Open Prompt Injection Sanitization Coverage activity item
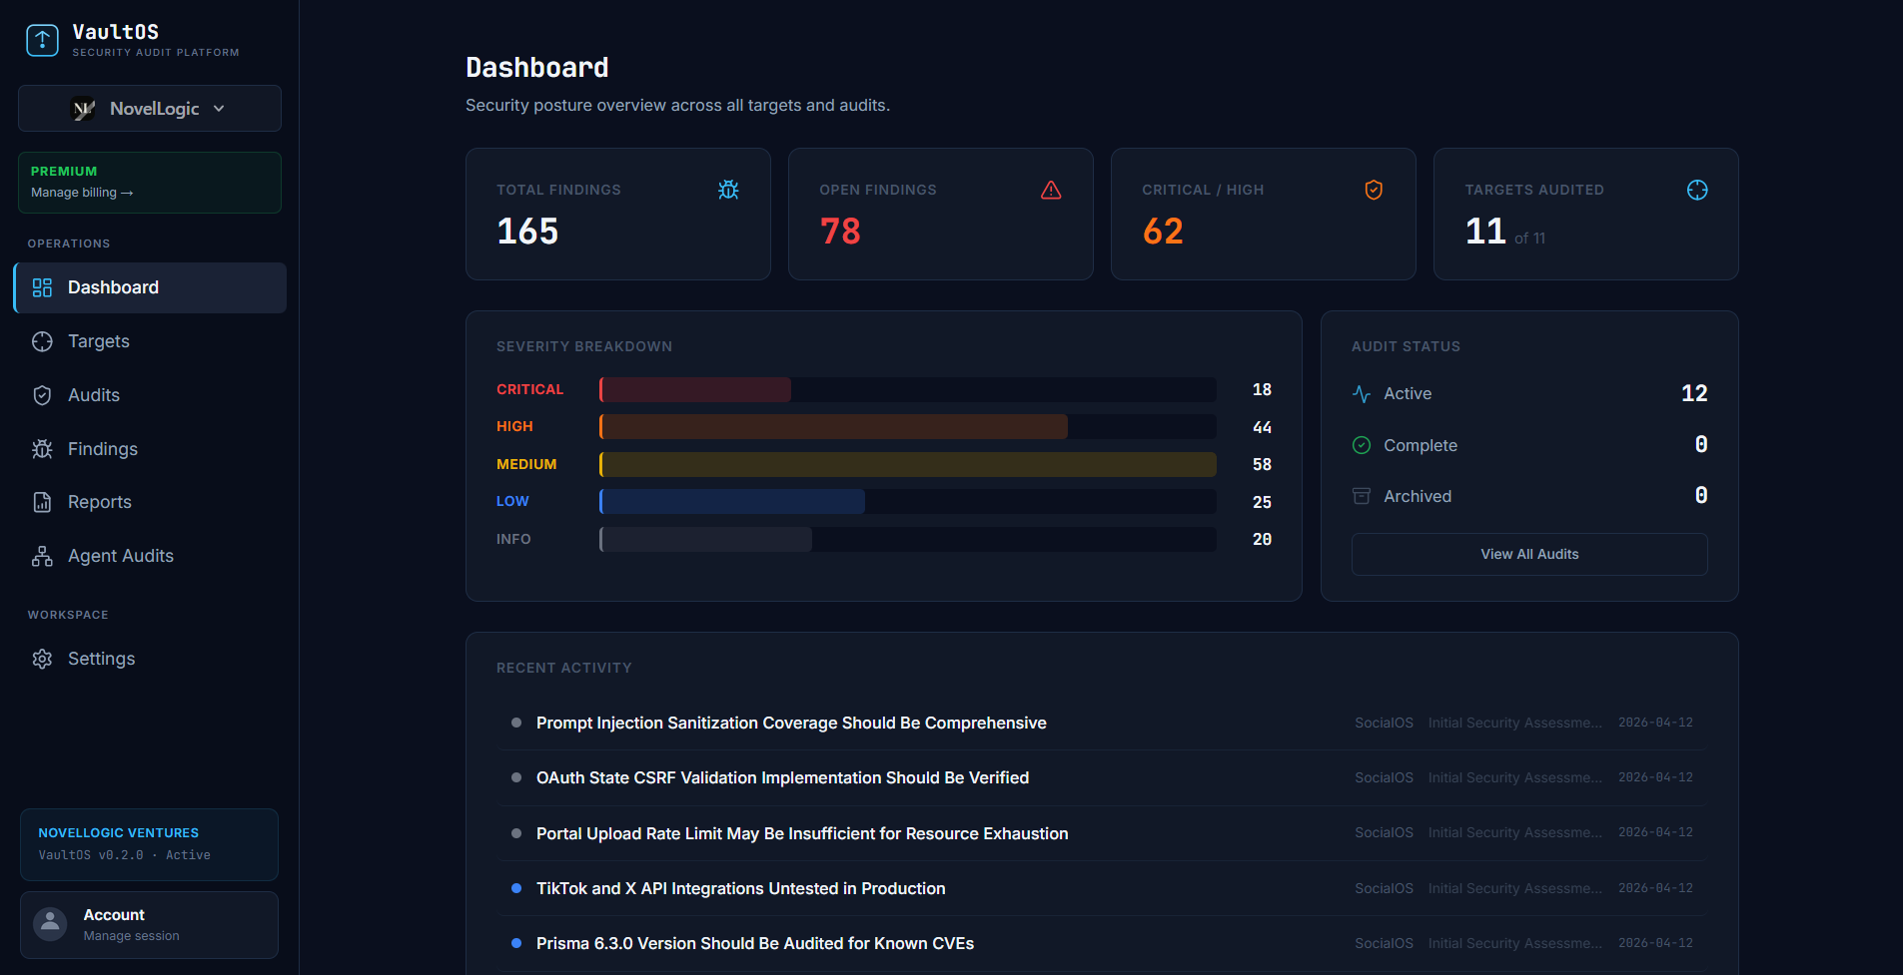The height and width of the screenshot is (975, 1903). (1103, 723)
